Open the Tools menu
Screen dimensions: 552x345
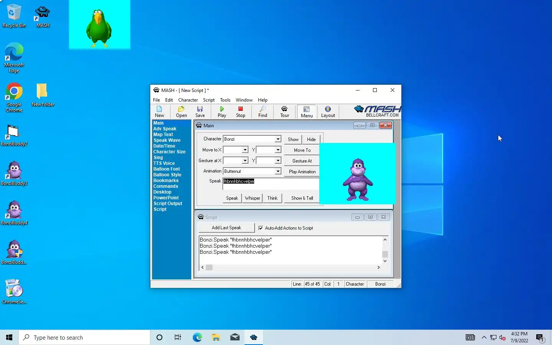pyautogui.click(x=225, y=100)
